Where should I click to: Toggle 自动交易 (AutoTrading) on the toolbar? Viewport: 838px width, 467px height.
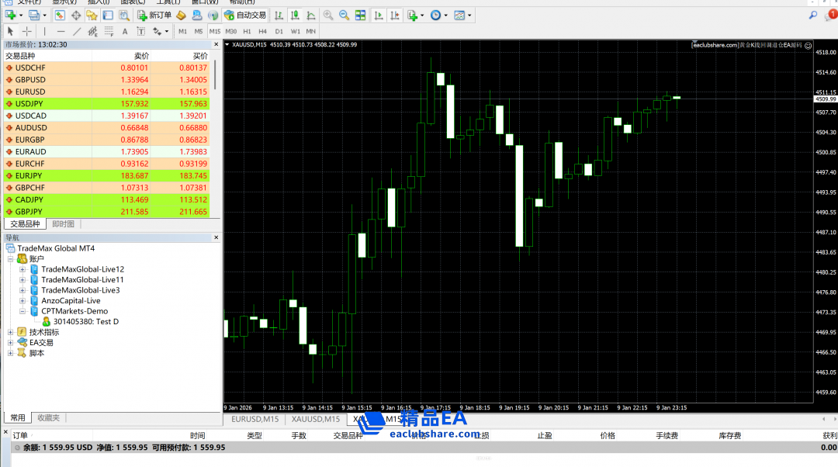tap(244, 15)
